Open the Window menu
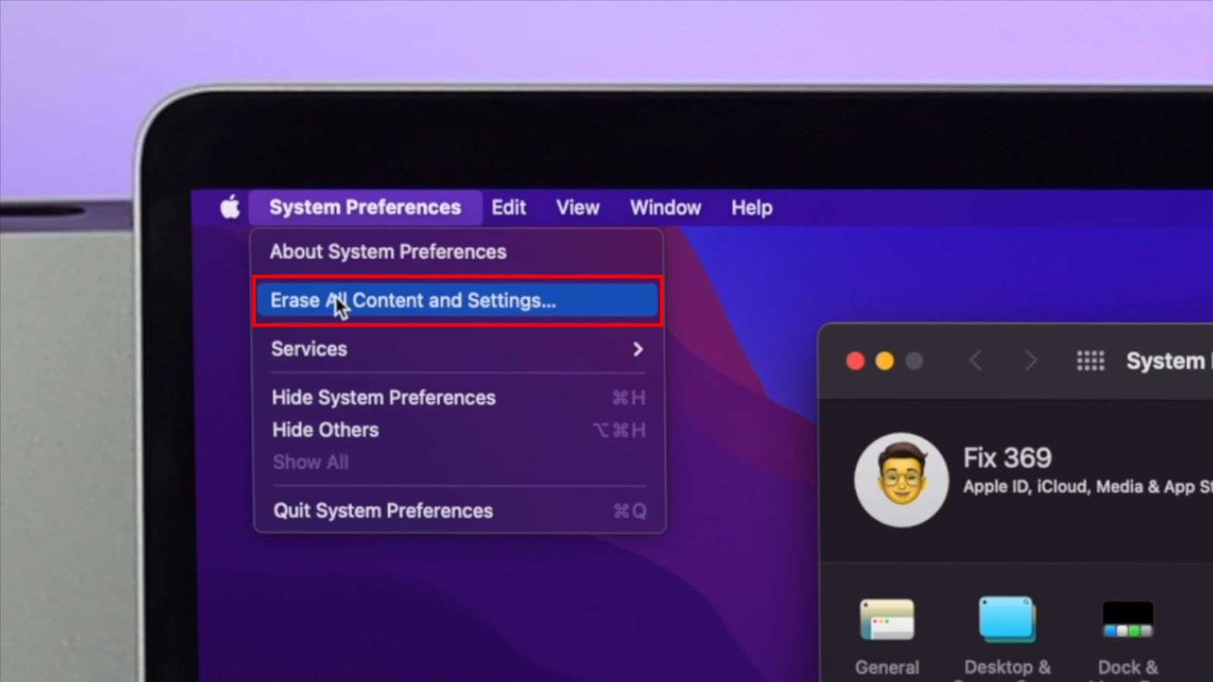This screenshot has height=682, width=1213. [665, 208]
